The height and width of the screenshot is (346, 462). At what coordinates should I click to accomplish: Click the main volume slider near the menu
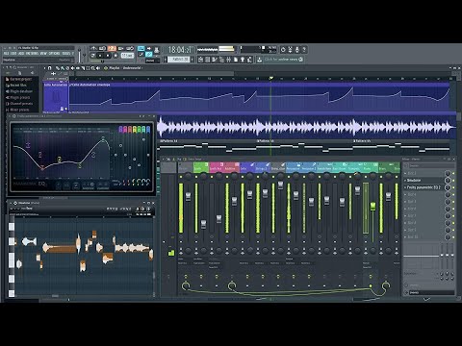tap(79, 55)
